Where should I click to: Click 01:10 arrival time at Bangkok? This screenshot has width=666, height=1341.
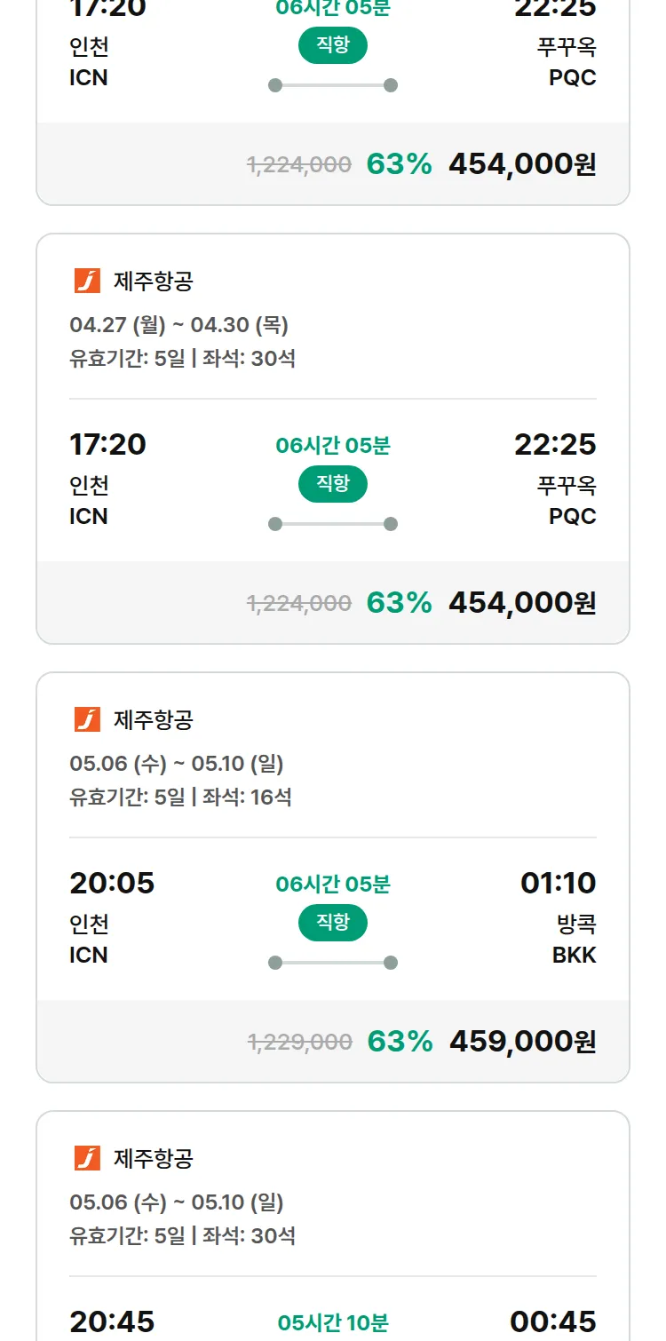pos(558,883)
